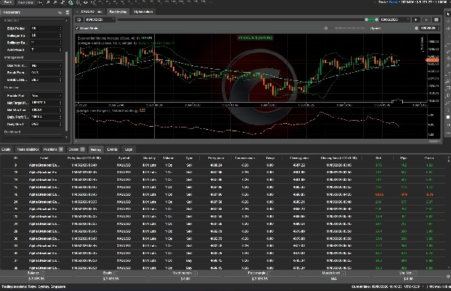
Task: Sort table by the Pips column header
Action: pyautogui.click(x=404, y=157)
